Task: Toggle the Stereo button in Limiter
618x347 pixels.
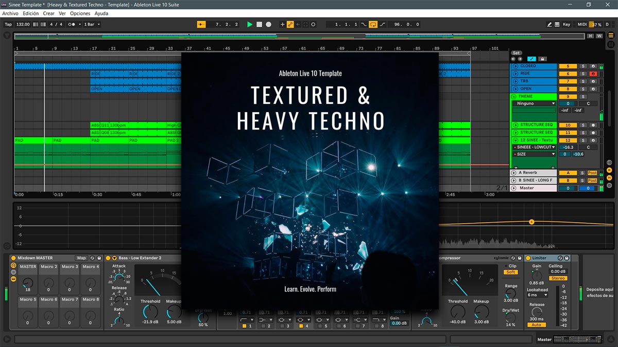Action: 558,278
